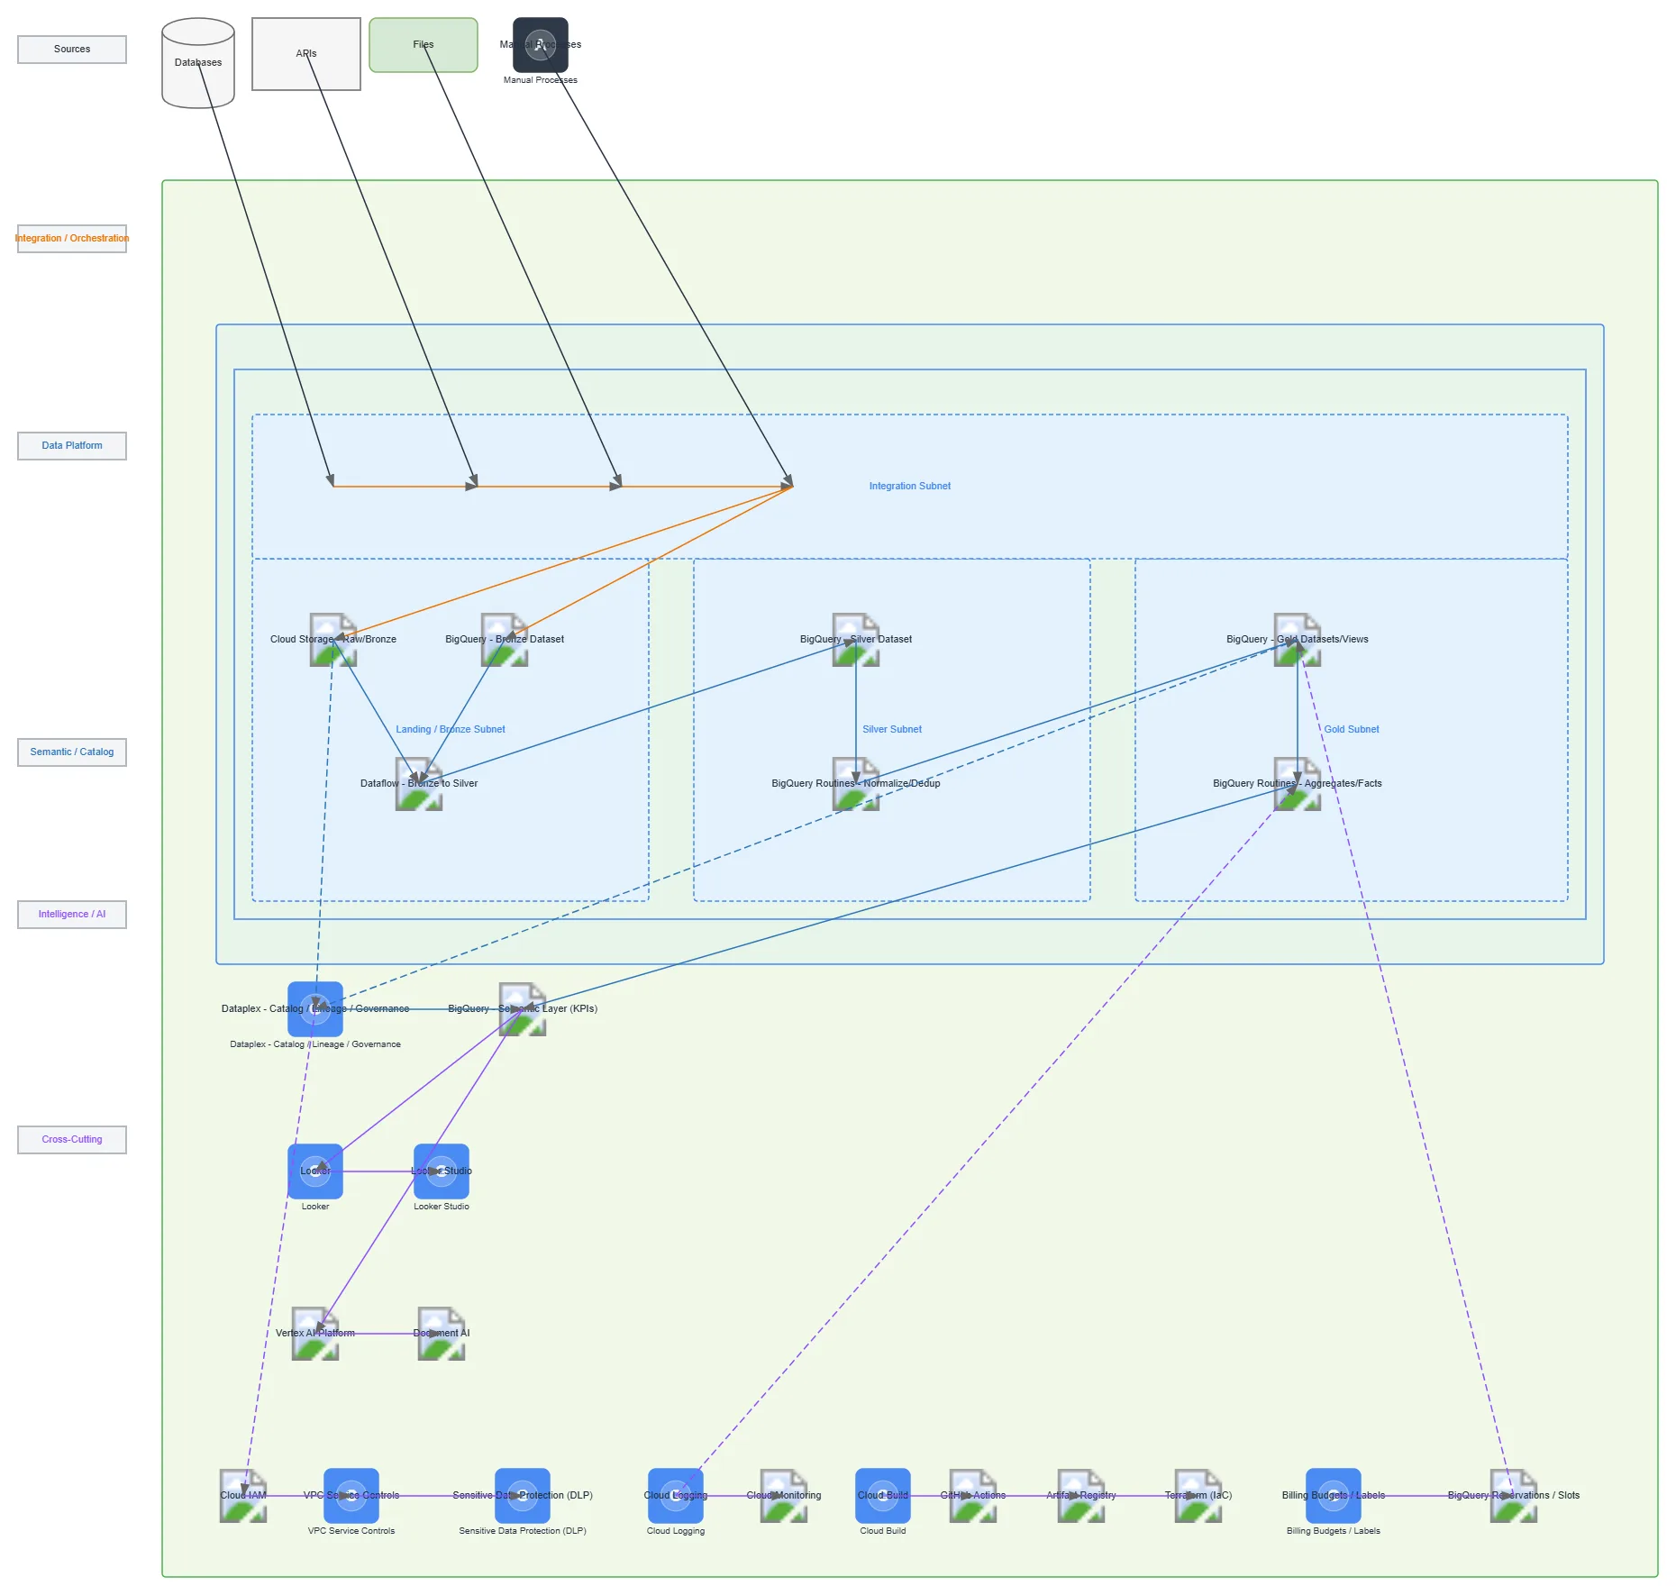Image resolution: width=1676 pixels, height=1595 pixels.
Task: Click the Integration Subnet label
Action: [910, 487]
